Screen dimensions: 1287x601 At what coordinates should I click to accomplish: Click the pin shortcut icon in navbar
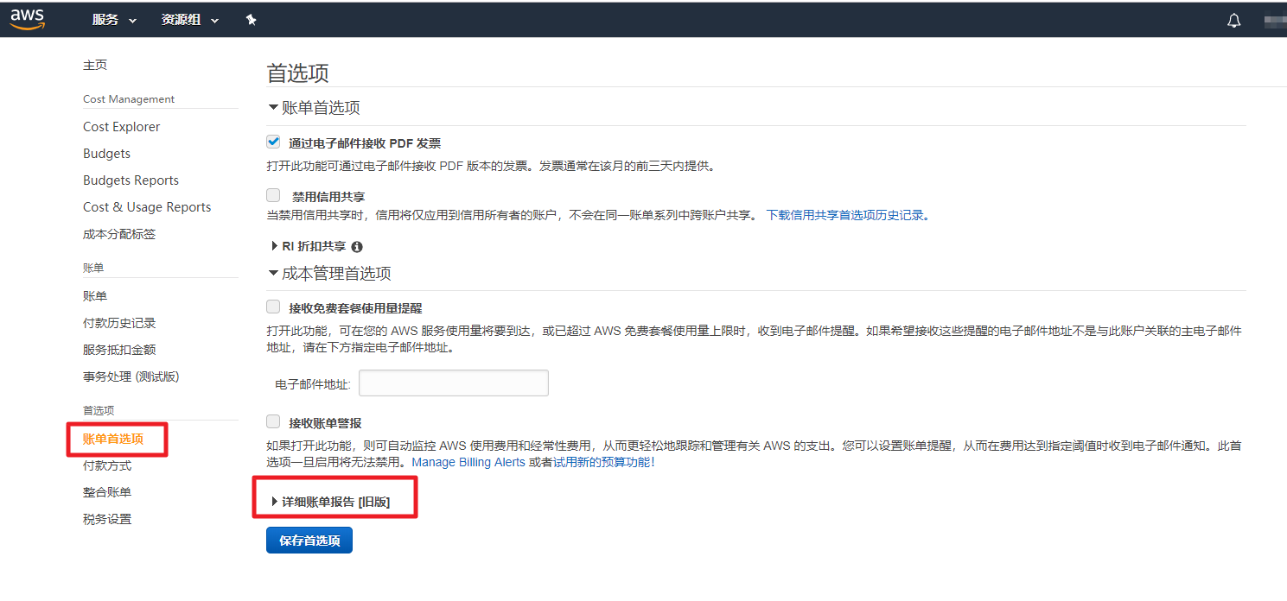(251, 20)
